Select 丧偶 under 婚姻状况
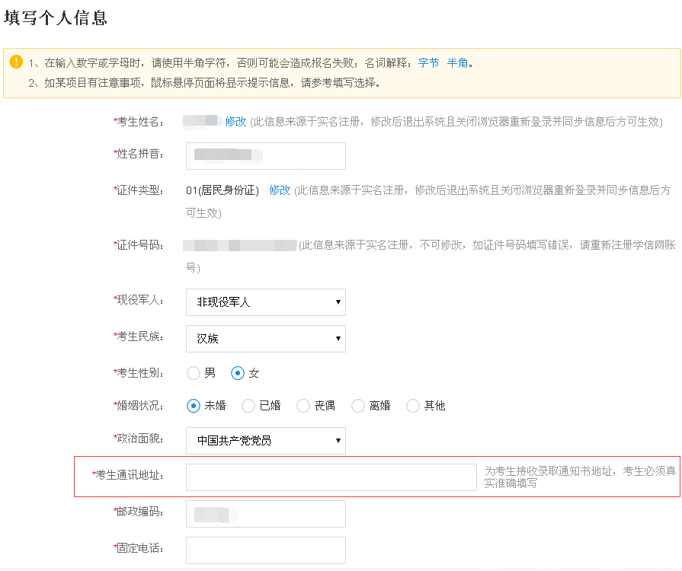This screenshot has width=682, height=571. pos(303,406)
